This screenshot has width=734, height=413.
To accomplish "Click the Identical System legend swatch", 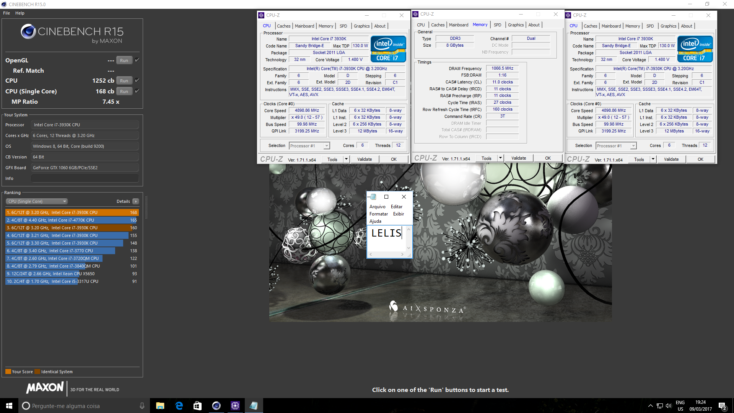I will tap(37, 372).
